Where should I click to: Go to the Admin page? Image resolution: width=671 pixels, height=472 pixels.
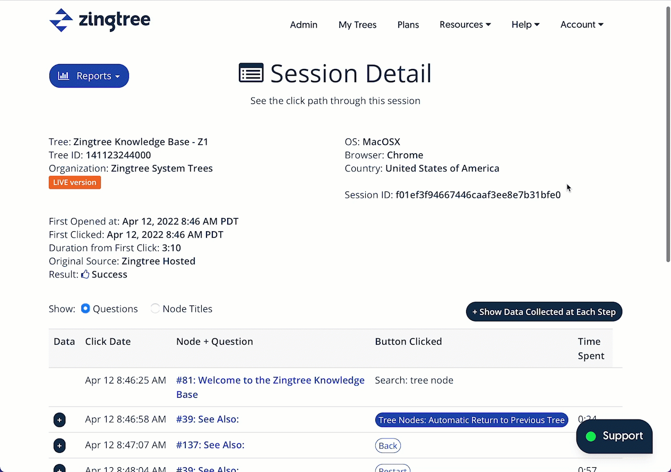pyautogui.click(x=304, y=25)
